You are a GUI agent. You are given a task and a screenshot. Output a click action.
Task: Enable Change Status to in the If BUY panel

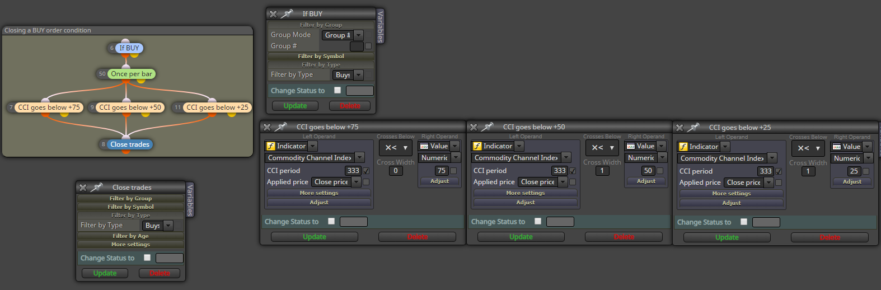click(338, 90)
